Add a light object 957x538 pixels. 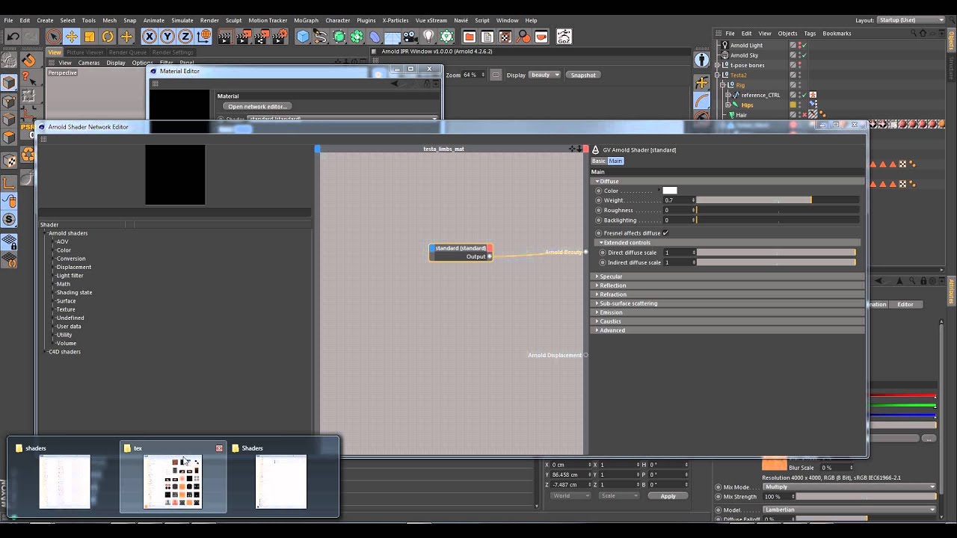click(428, 37)
